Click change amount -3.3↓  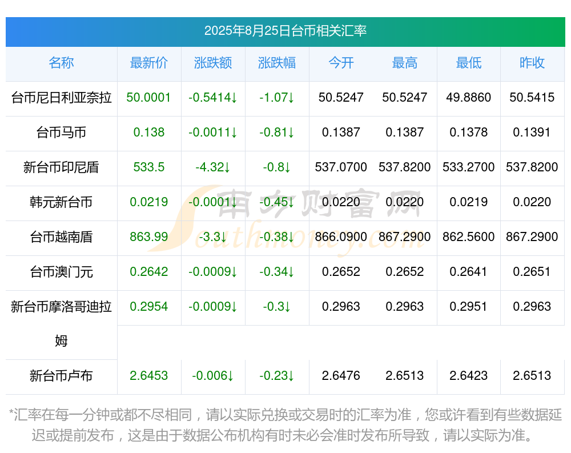point(212,237)
